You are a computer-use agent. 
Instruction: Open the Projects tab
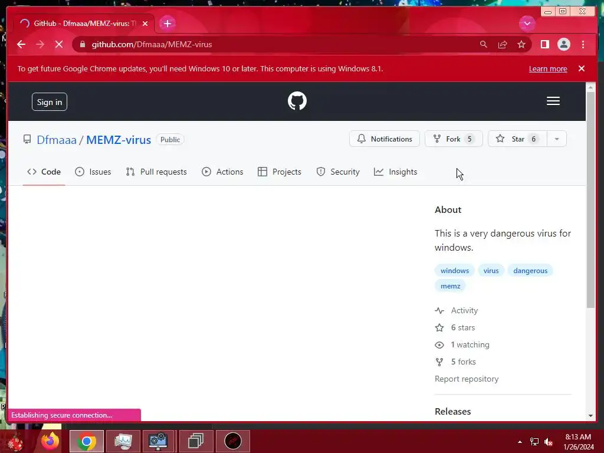click(x=279, y=172)
